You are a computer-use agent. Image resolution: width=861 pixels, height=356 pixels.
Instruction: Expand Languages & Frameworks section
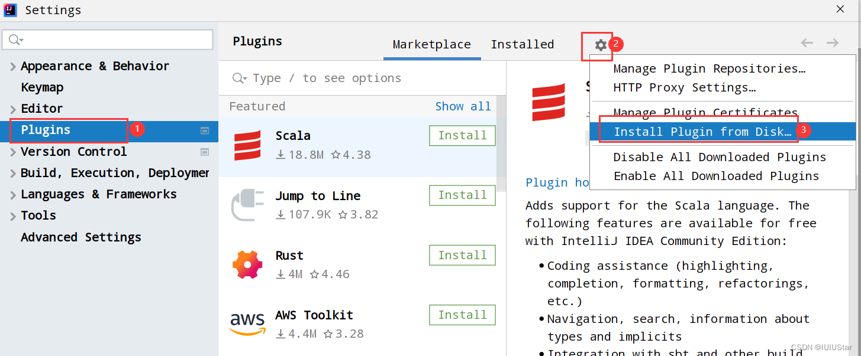(13, 195)
